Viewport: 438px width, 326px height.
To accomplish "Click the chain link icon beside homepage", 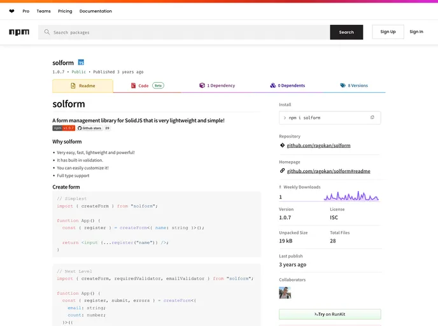I will 282,171.
